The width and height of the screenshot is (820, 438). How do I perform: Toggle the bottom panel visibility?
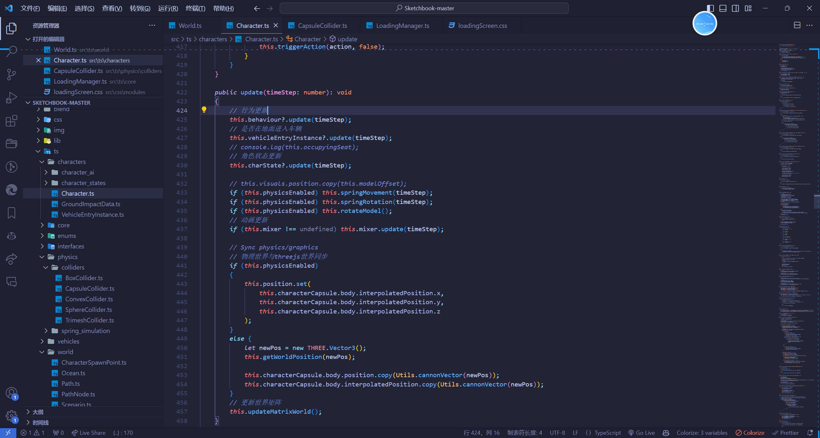click(723, 8)
